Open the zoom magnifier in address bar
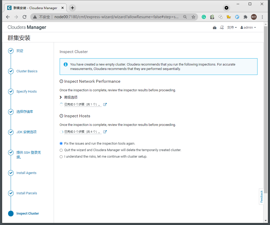This screenshot has height=225, width=270. tap(185, 17)
